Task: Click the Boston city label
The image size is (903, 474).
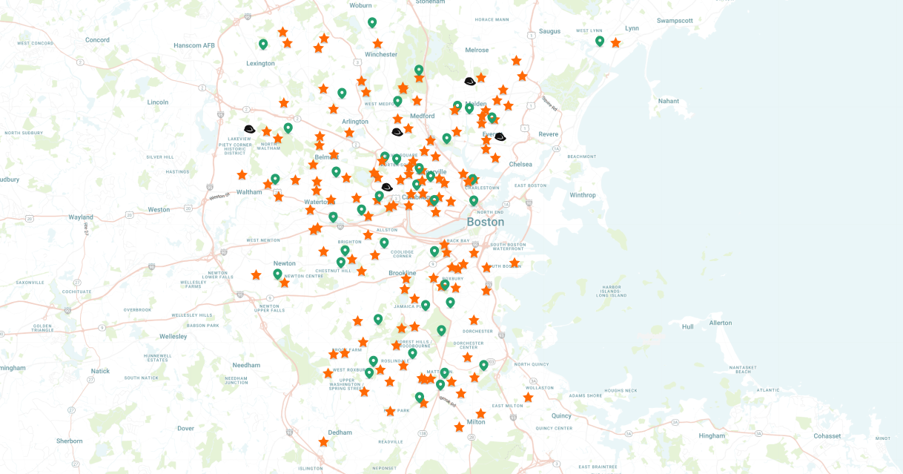Action: [x=485, y=222]
